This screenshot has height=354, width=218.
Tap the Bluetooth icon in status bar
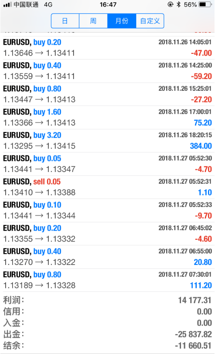click(179, 4)
